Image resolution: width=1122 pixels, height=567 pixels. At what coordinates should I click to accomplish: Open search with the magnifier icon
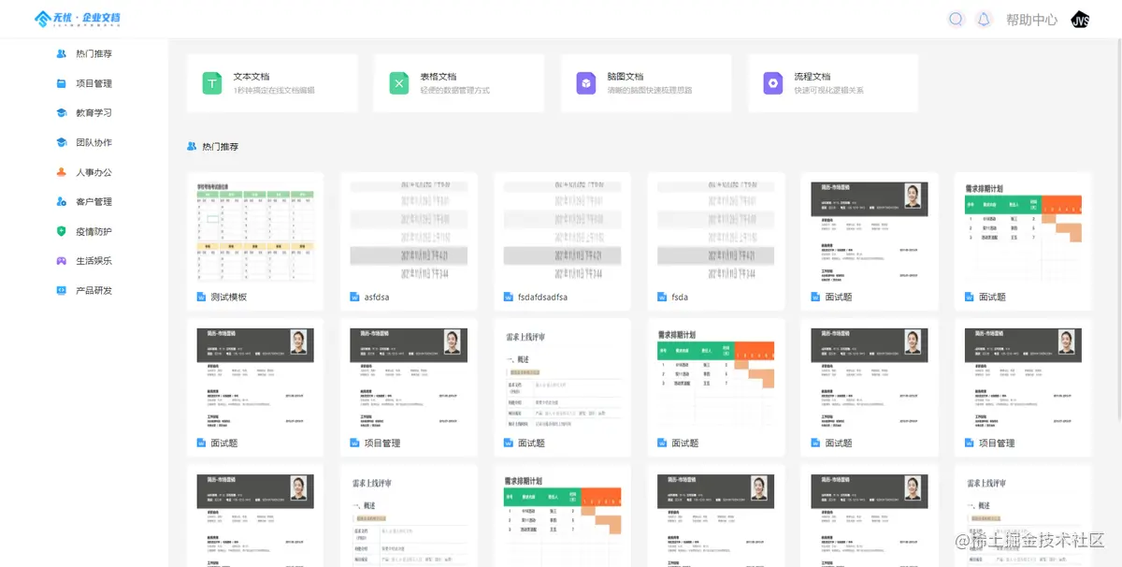click(956, 19)
